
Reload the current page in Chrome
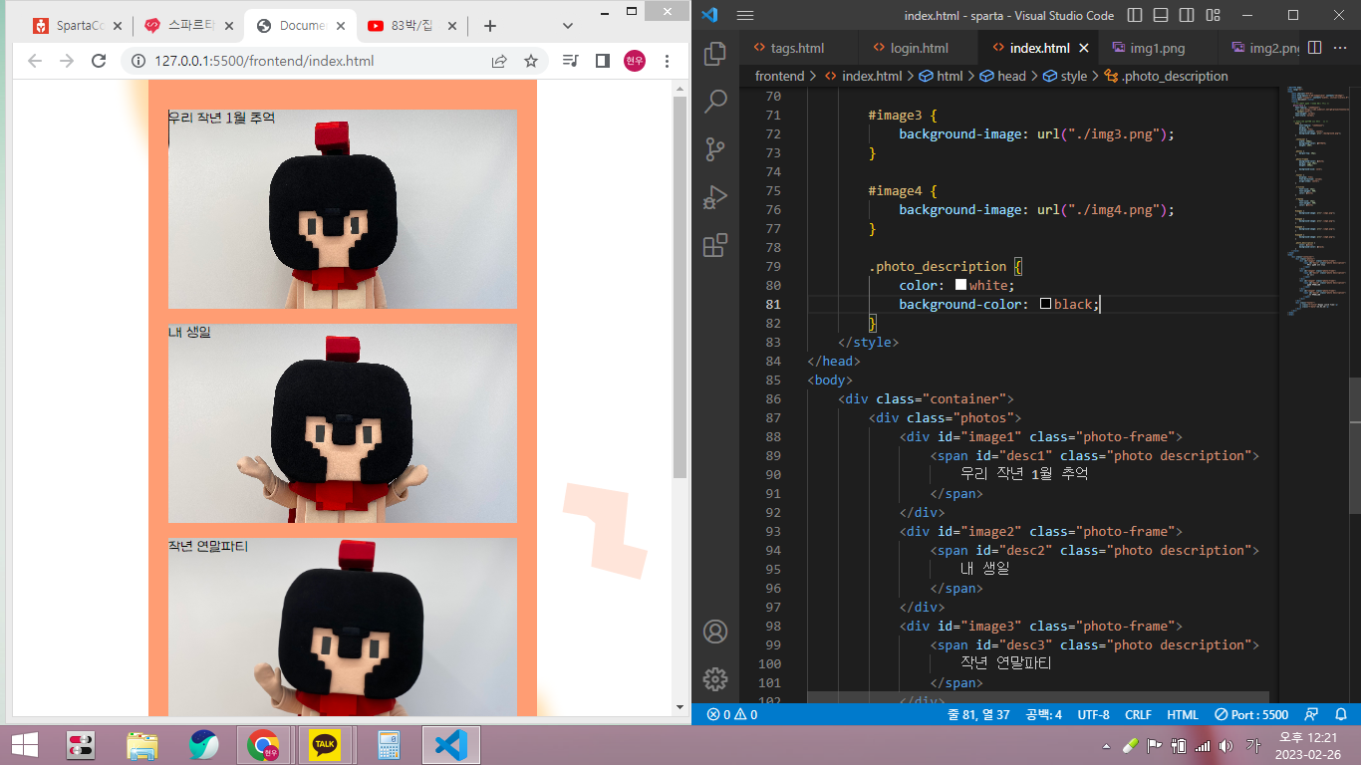click(99, 61)
